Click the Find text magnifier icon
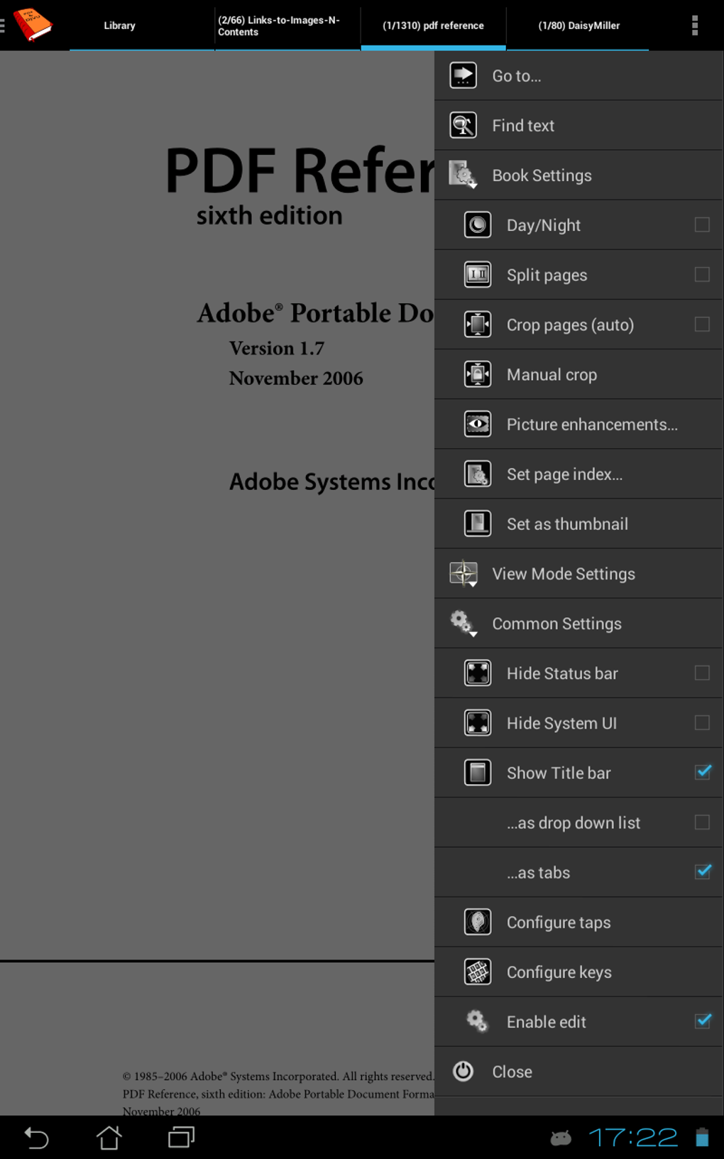 pyautogui.click(x=464, y=126)
